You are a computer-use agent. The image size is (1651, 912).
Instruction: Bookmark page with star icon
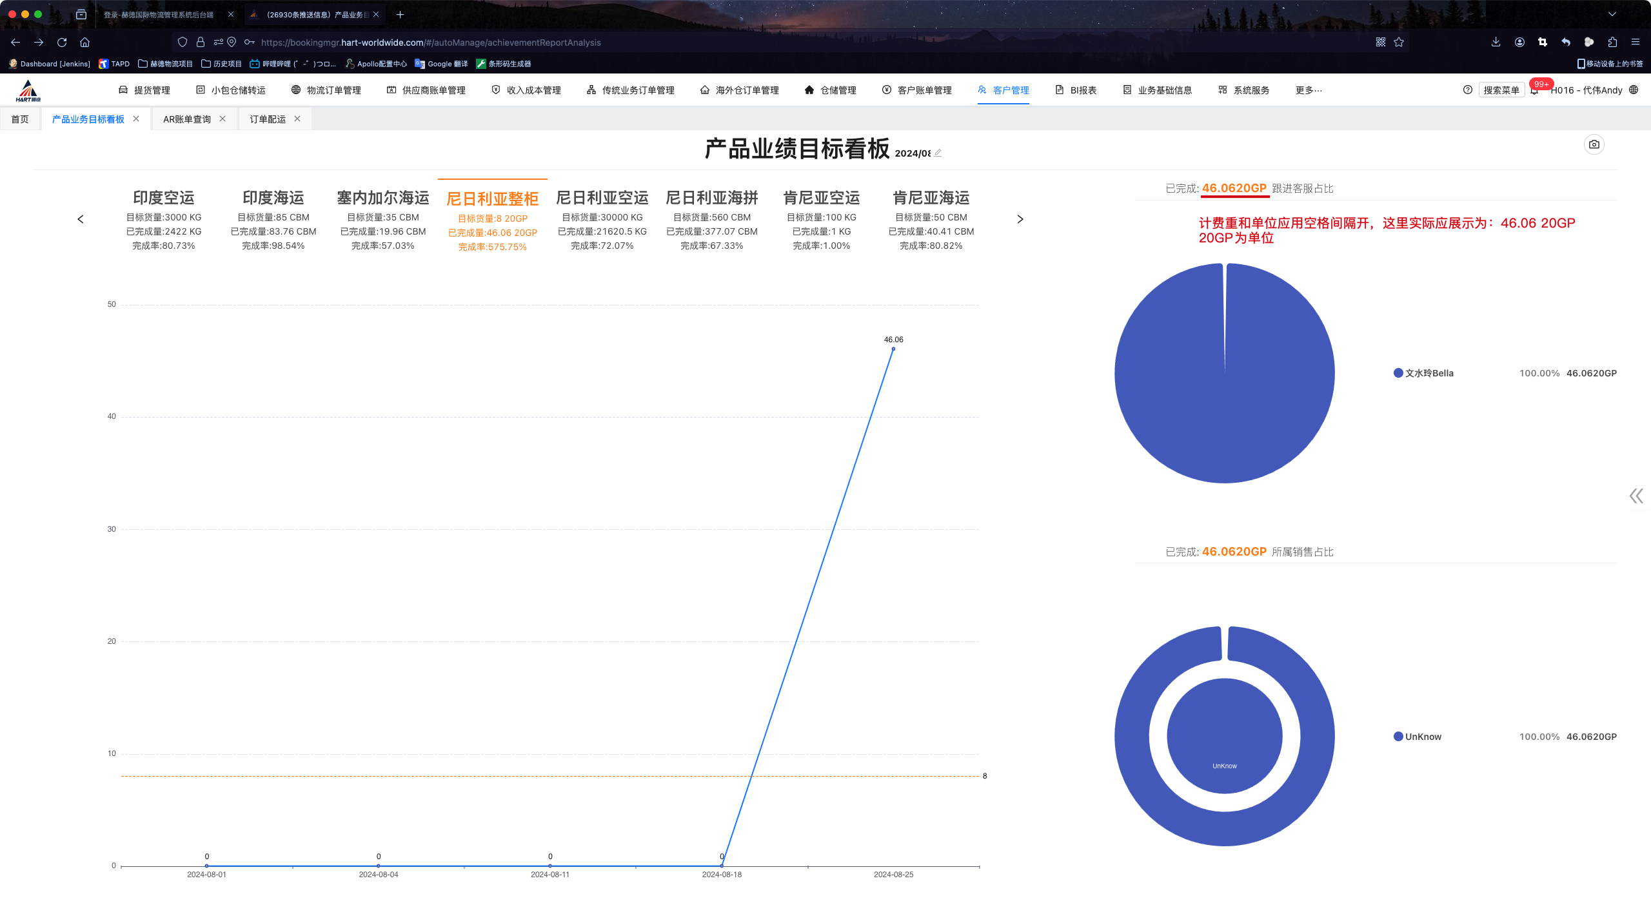[x=1399, y=43]
